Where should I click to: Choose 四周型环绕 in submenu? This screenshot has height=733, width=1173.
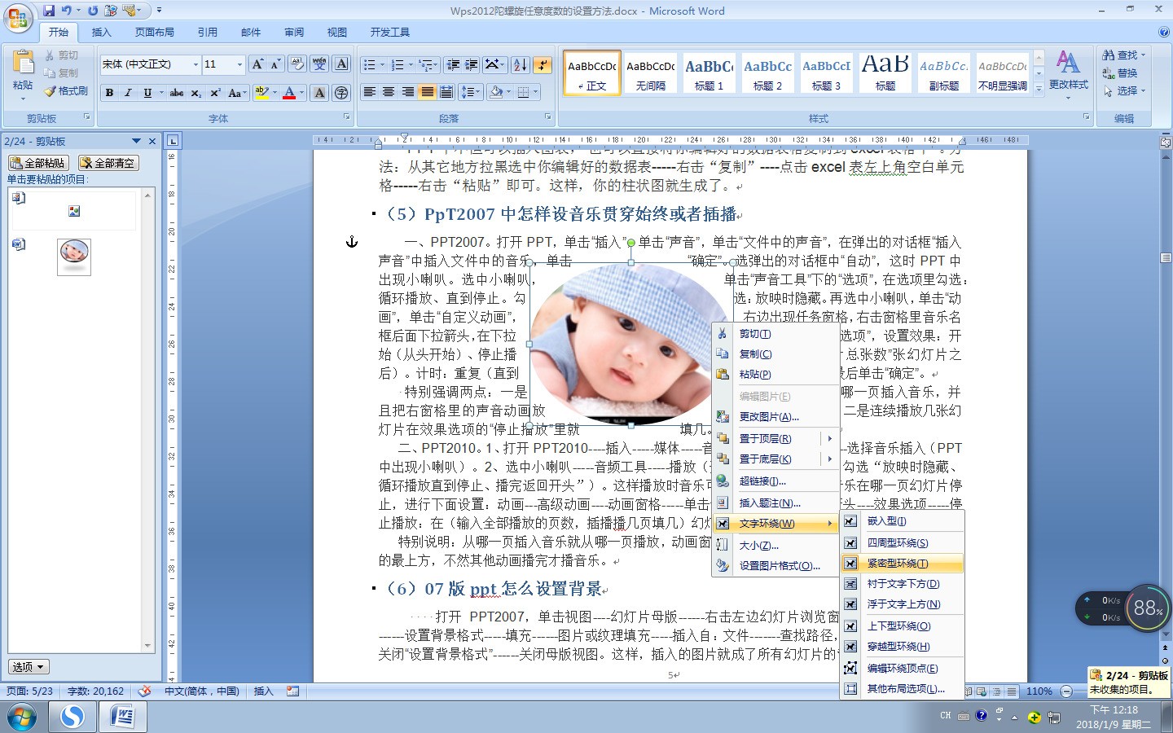click(902, 543)
